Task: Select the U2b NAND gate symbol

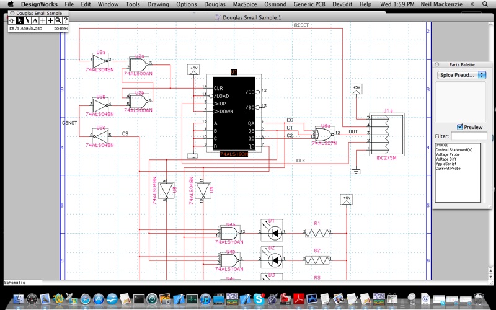Action: click(139, 102)
